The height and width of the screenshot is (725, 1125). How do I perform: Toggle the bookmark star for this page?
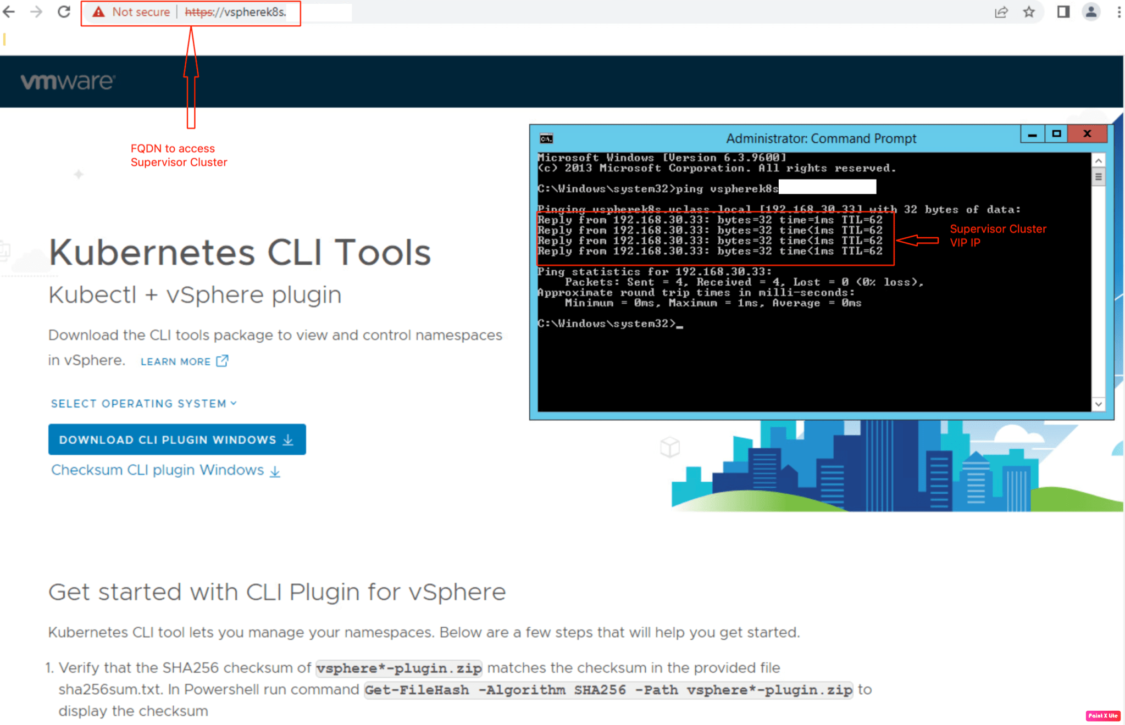tap(1028, 12)
